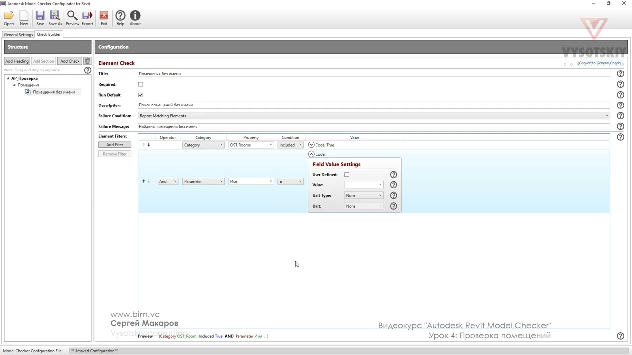
Task: Move the Parameter filter row up
Action: [x=144, y=181]
